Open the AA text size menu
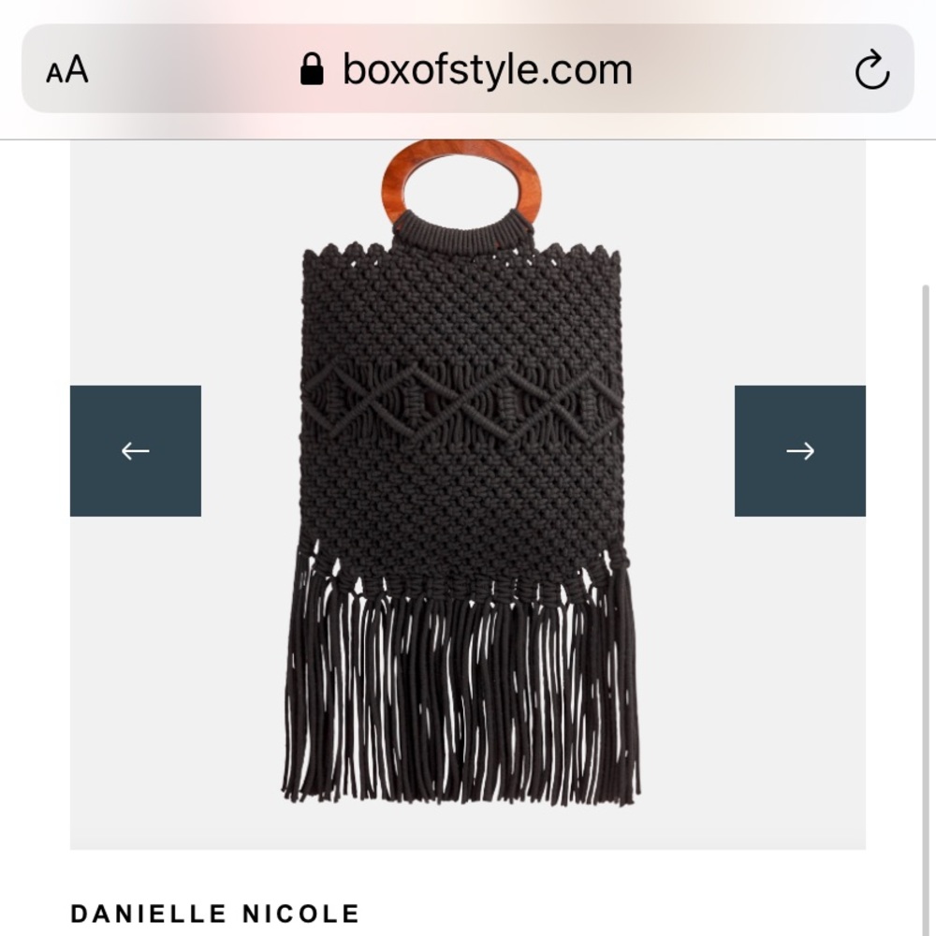Screen dimensions: 936x936 (x=67, y=69)
